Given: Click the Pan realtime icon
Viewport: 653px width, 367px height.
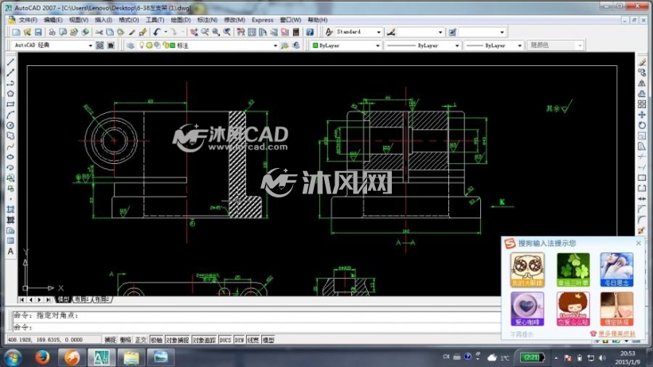Looking at the screenshot, I should pos(194,32).
